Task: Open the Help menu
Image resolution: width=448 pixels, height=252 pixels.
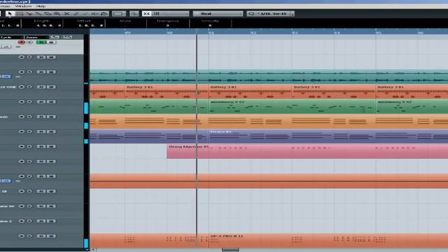Action: point(41,6)
